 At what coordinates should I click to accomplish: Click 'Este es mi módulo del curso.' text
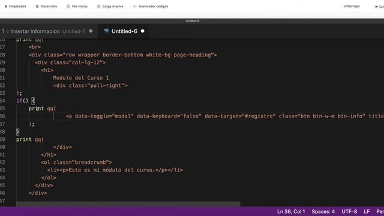pyautogui.click(x=112, y=170)
